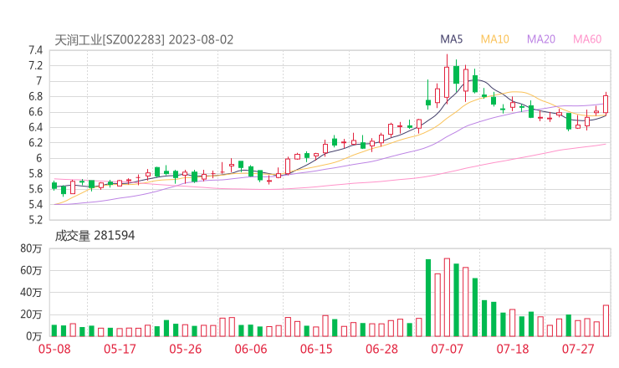The image size is (619, 368).
Task: Click the 7.4 price axis label
Action: tap(33, 50)
